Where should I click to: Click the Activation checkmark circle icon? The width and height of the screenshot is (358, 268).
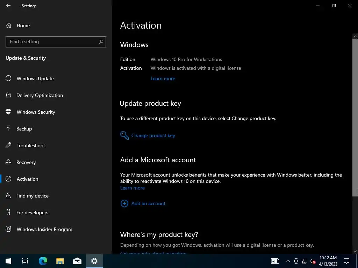coord(8,179)
